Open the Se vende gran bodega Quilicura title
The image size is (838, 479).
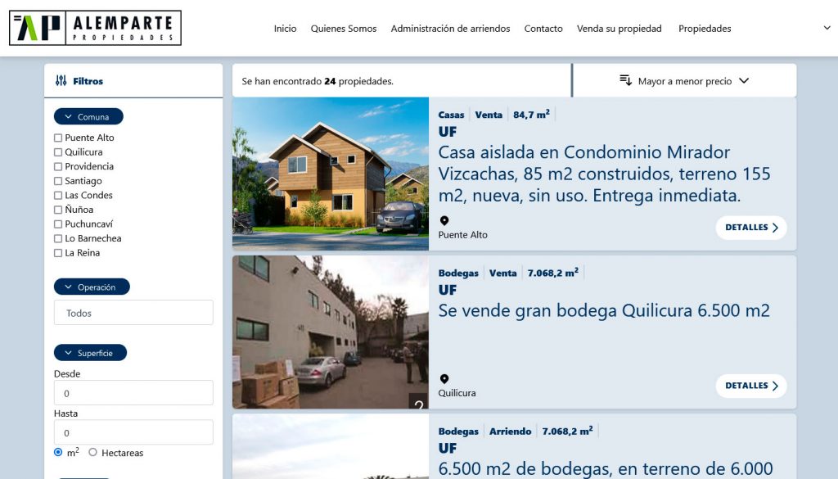tap(604, 310)
